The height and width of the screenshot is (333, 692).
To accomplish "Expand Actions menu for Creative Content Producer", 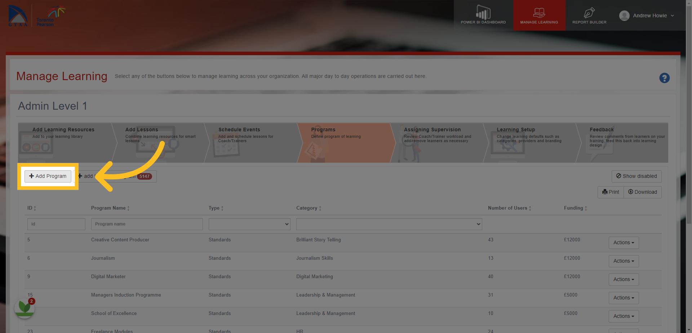I will tap(624, 243).
